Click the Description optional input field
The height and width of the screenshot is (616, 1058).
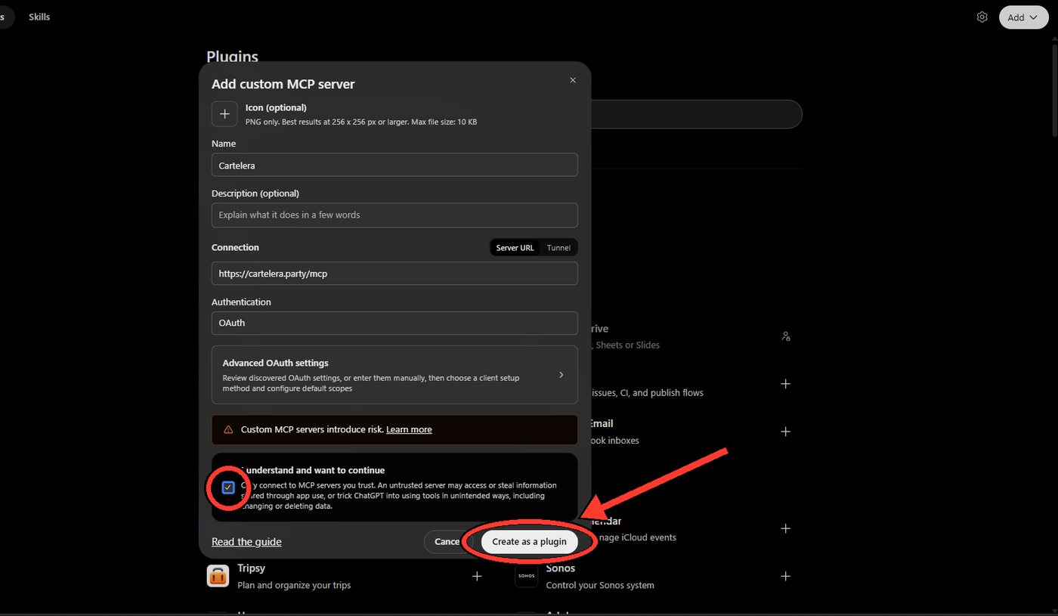[394, 215]
